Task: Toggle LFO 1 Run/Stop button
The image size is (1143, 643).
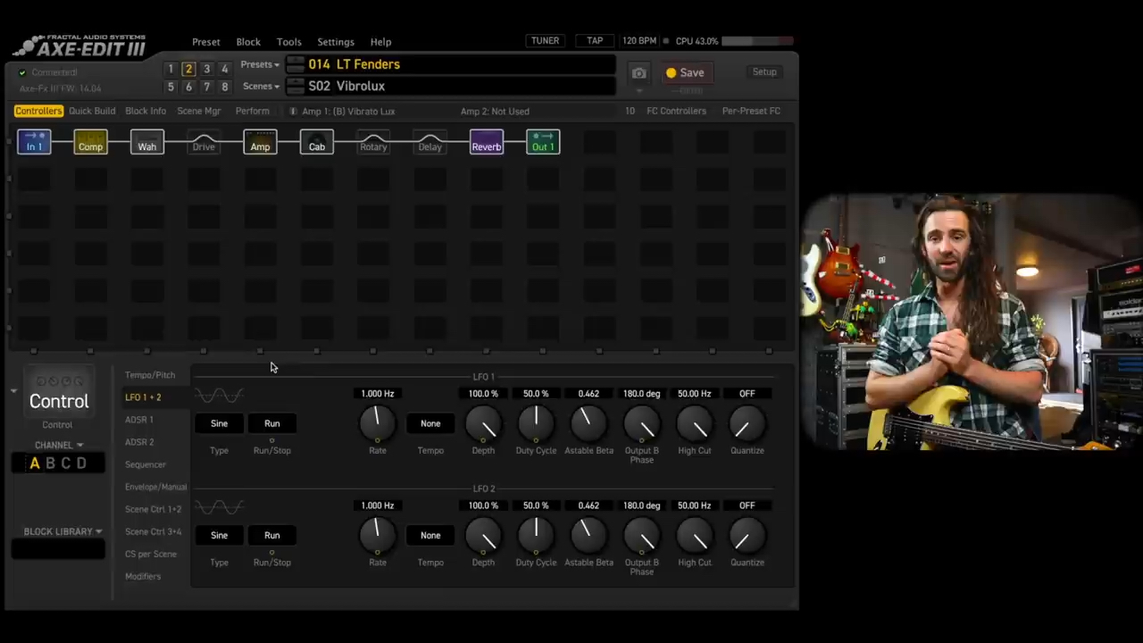Action: 271,423
